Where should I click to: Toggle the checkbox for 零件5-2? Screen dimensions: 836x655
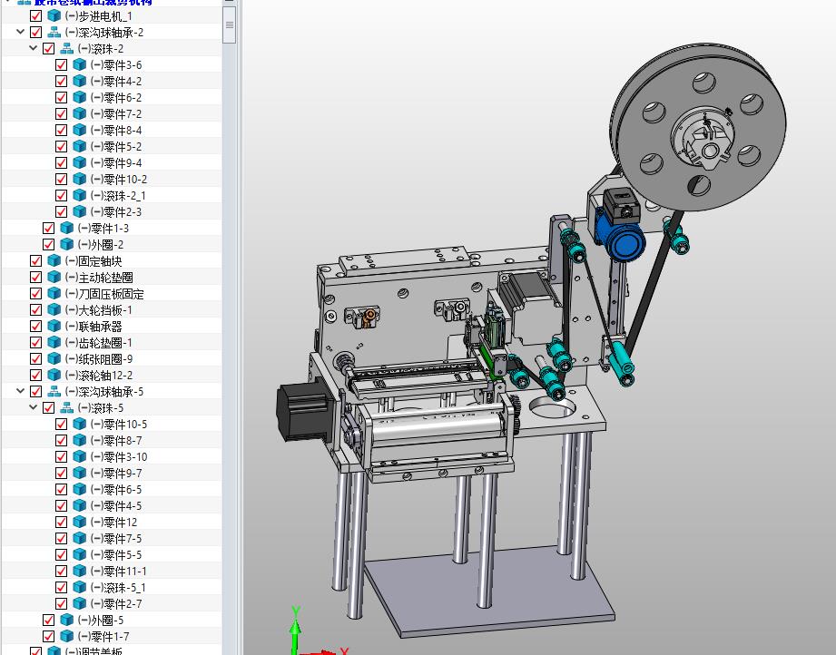62,147
